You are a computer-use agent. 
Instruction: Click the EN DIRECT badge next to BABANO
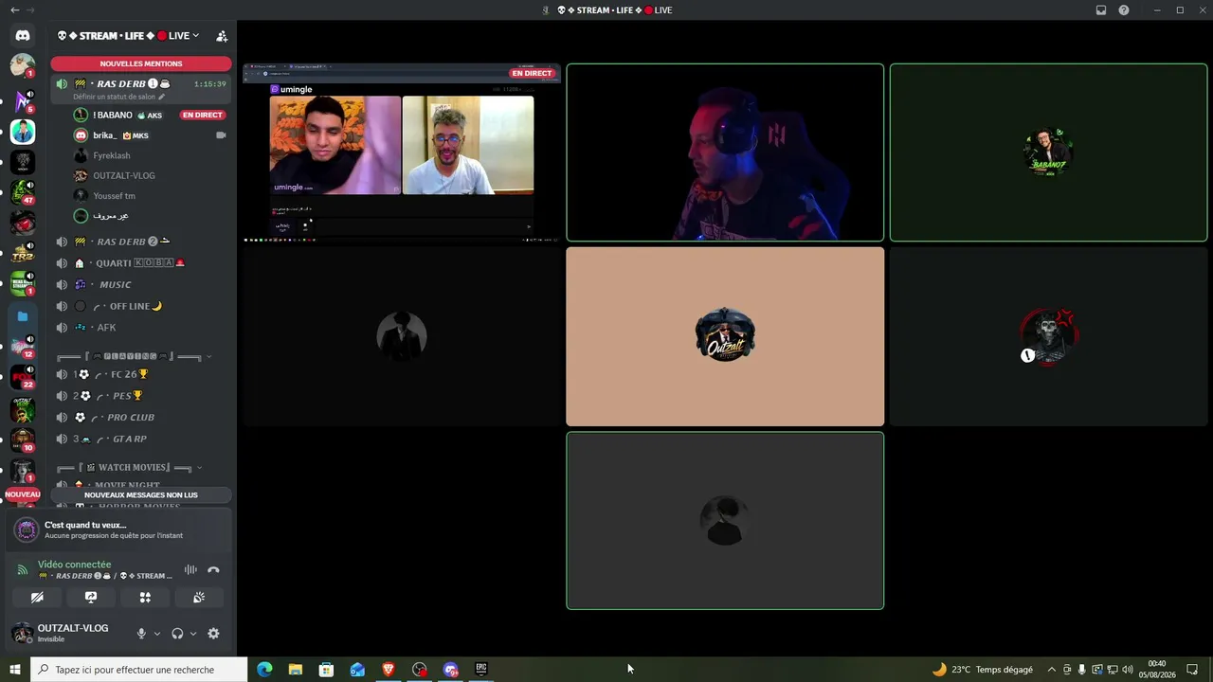[x=202, y=116]
